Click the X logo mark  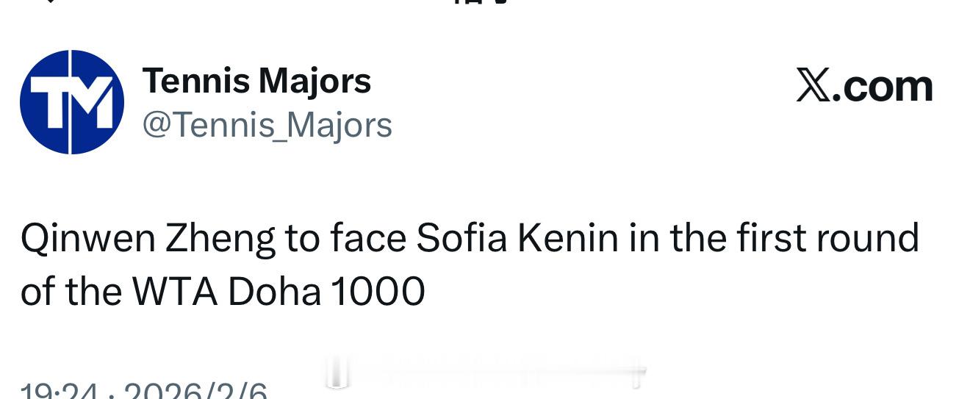[813, 87]
